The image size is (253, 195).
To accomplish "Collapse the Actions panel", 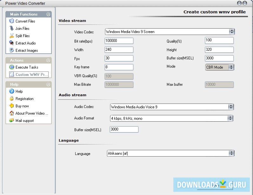I will pyautogui.click(x=48, y=60).
